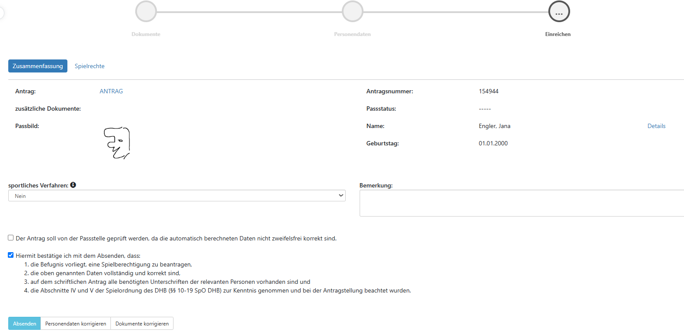Open the Spielrechte tab
This screenshot has height=332, width=684.
90,66
